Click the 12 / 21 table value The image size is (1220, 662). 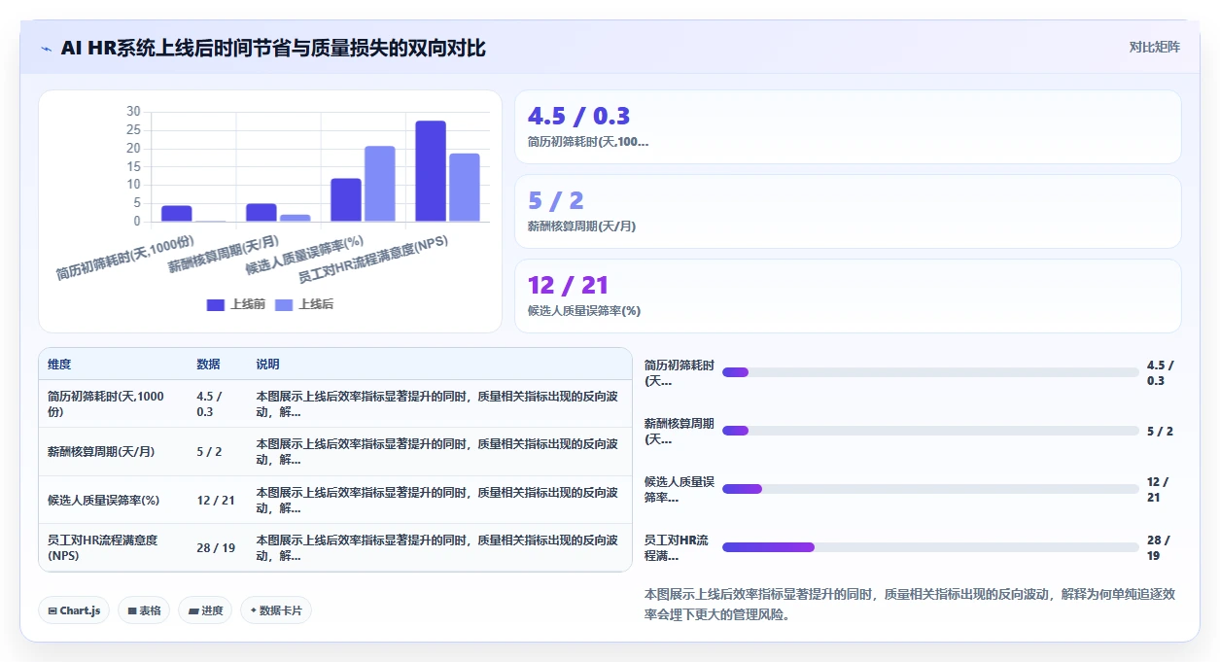216,501
